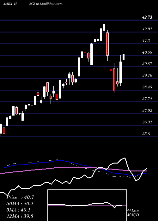Click the 42.01 price axis label

pos(147,29)
